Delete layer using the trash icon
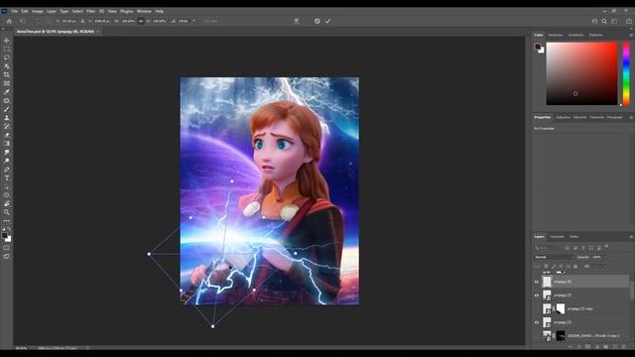 [624, 346]
